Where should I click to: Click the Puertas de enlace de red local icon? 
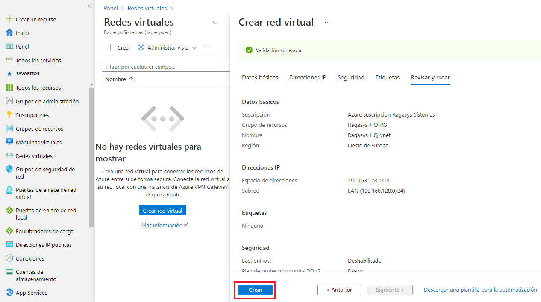coord(9,211)
